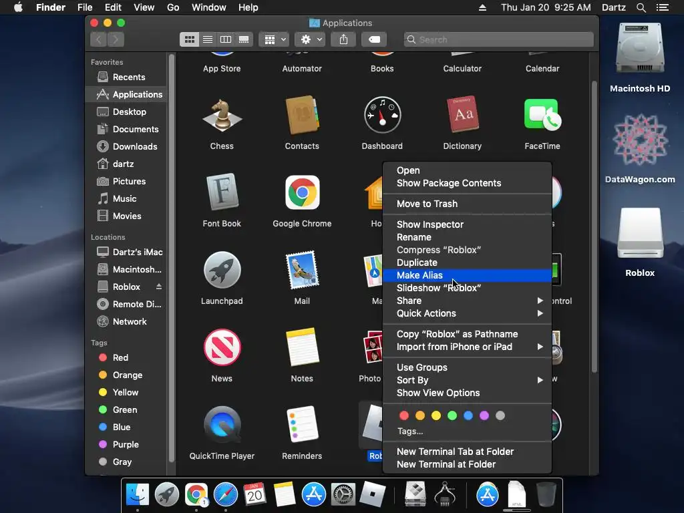Select the Dashboard app icon

pyautogui.click(x=382, y=115)
